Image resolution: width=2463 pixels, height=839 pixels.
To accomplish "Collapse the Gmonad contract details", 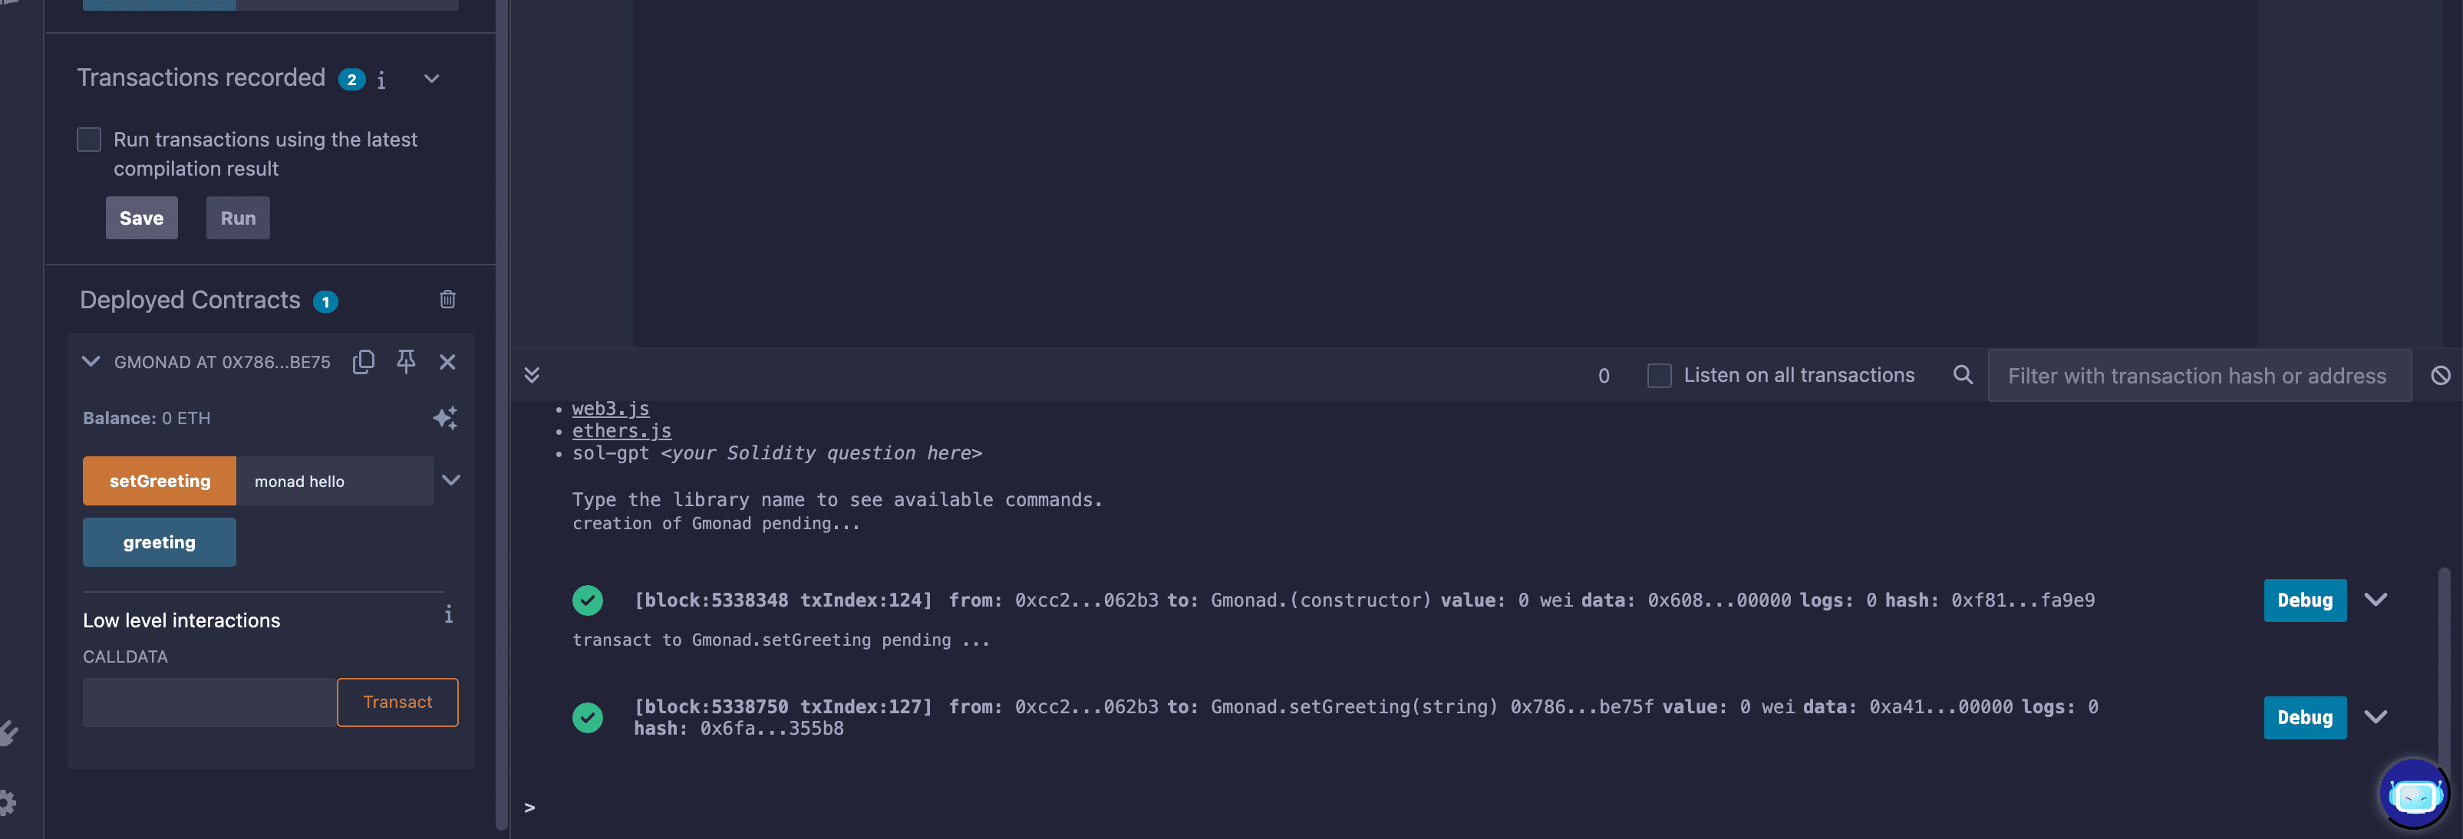I will [x=91, y=361].
